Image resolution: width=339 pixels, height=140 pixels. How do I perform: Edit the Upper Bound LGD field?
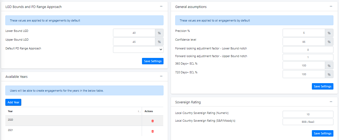(x=134, y=42)
